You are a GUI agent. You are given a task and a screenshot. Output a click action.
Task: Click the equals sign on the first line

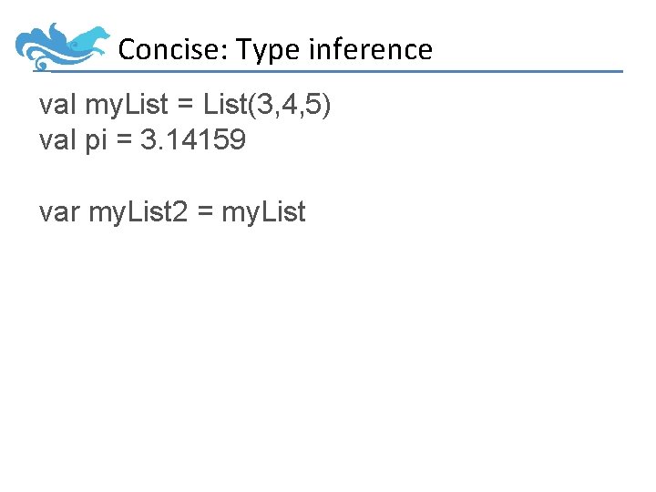[x=186, y=106]
